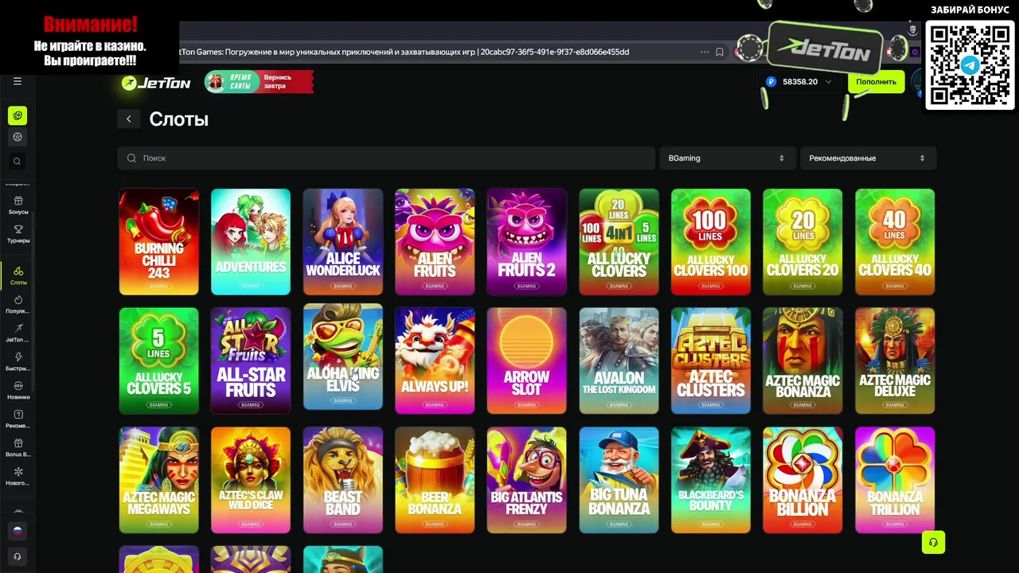The width and height of the screenshot is (1019, 573).
Task: Click the ruble currency icon by balance
Action: coord(771,81)
